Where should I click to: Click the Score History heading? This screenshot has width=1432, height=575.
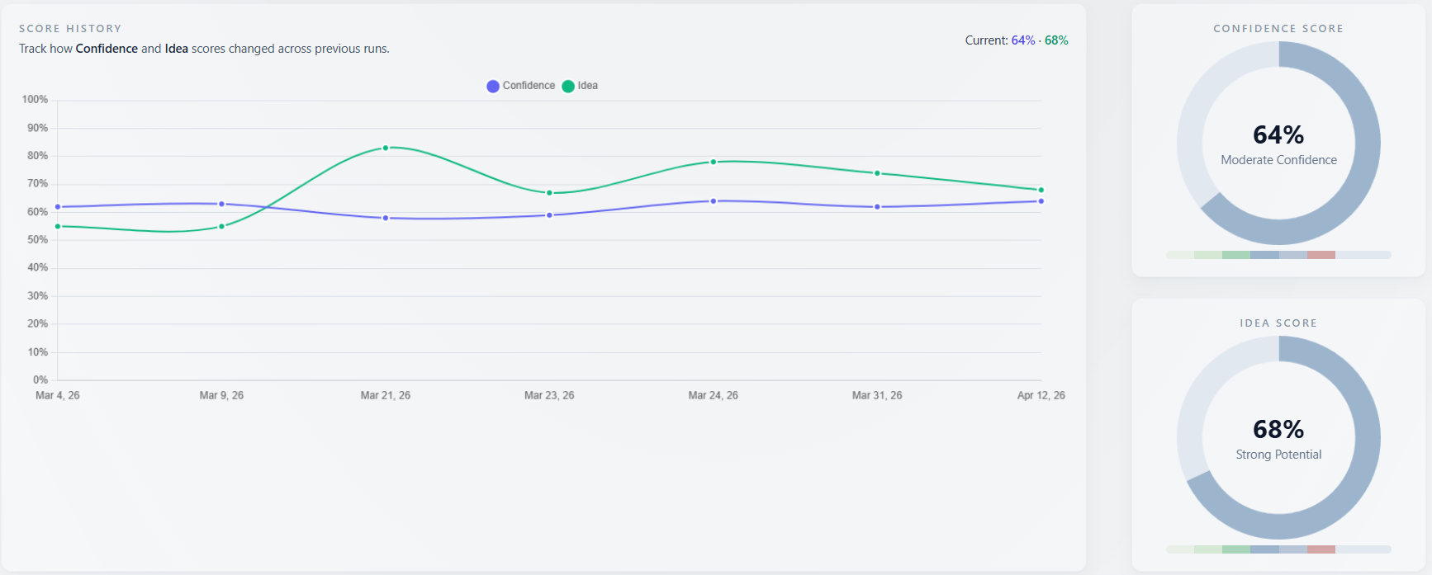70,29
